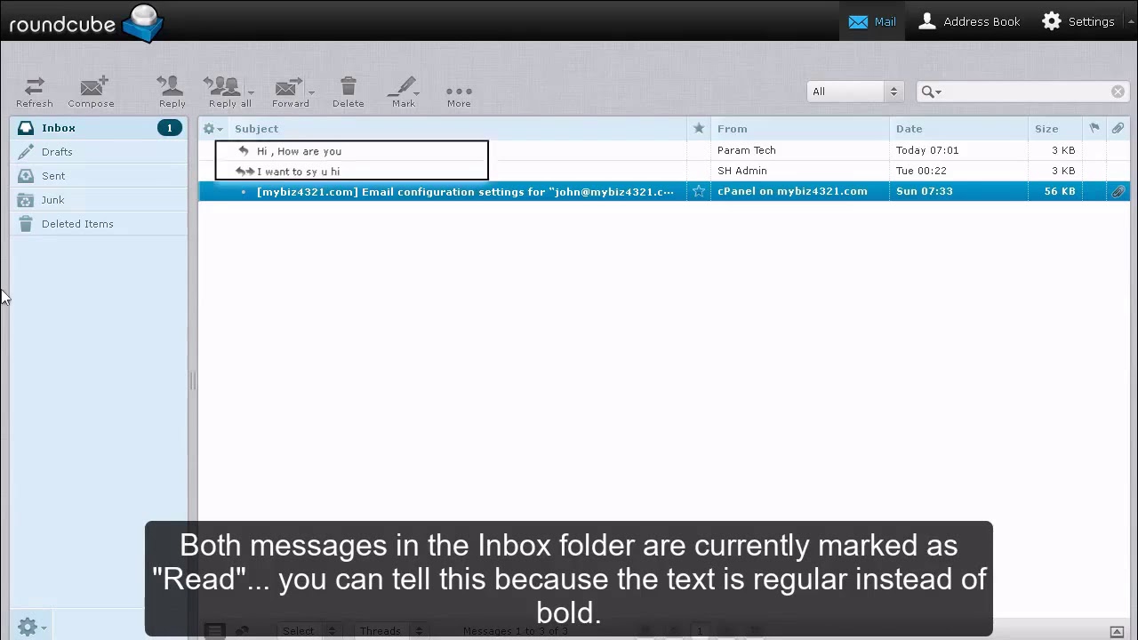Screen dimensions: 1138x640
Task: Click date Today 07:01
Action: tap(927, 150)
